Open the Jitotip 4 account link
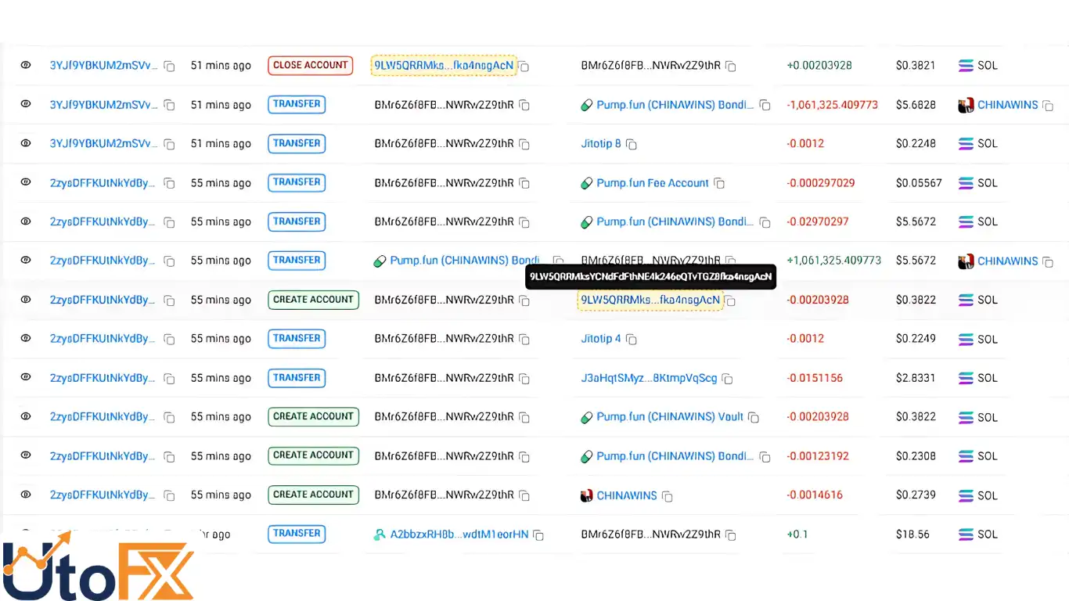Screen dimensions: 1069x601 (x=601, y=339)
